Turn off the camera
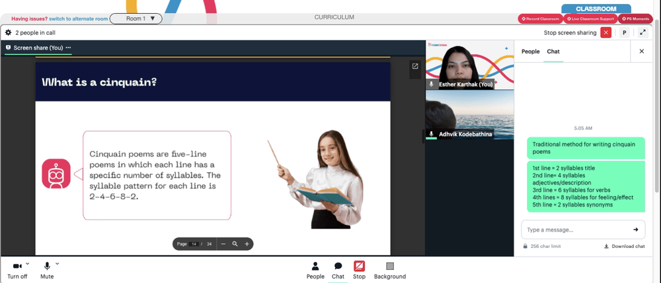The image size is (661, 283). (17, 270)
